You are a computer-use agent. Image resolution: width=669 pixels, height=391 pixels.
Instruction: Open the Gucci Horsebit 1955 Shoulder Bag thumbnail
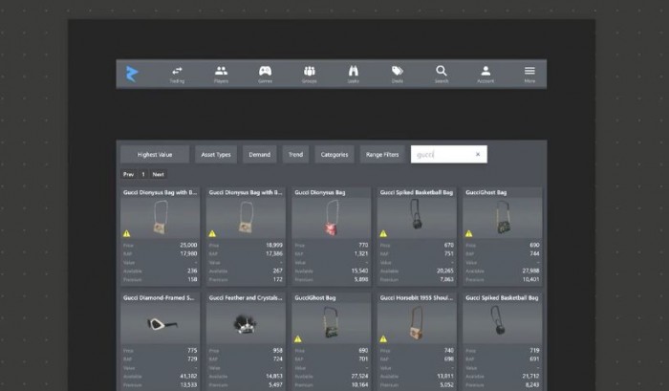(x=417, y=325)
